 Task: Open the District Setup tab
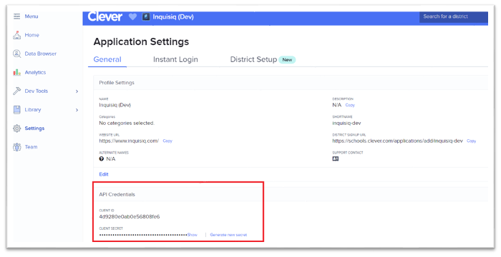[253, 59]
